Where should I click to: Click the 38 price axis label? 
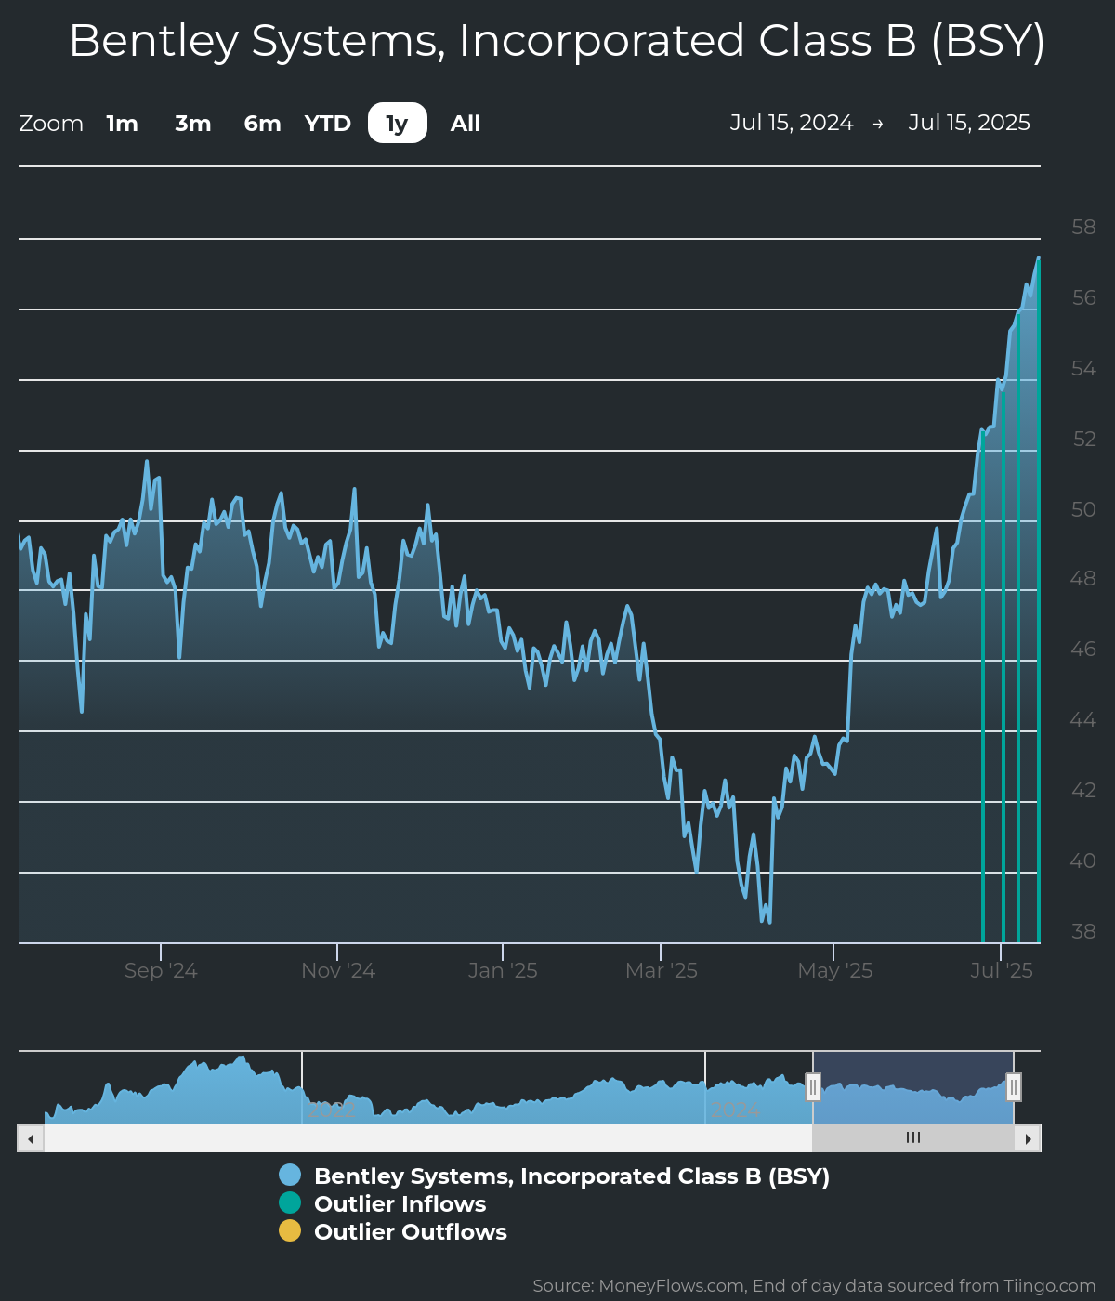pos(1083,931)
